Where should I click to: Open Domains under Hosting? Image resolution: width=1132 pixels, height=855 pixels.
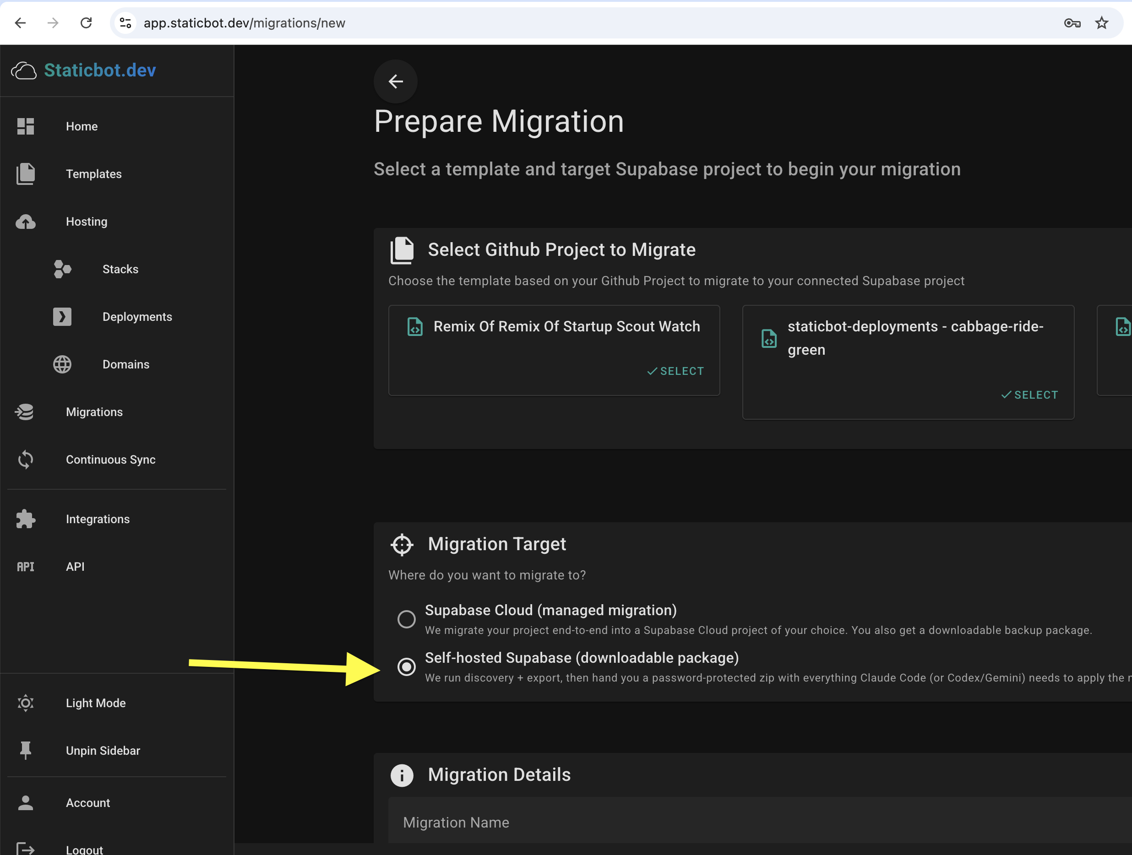tap(126, 364)
